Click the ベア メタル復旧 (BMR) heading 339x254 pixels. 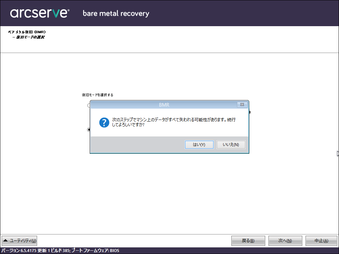point(27,32)
